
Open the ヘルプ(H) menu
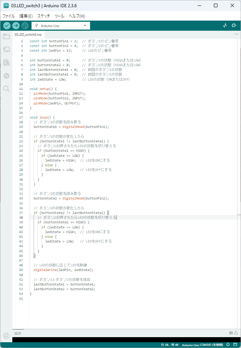pos(77,16)
